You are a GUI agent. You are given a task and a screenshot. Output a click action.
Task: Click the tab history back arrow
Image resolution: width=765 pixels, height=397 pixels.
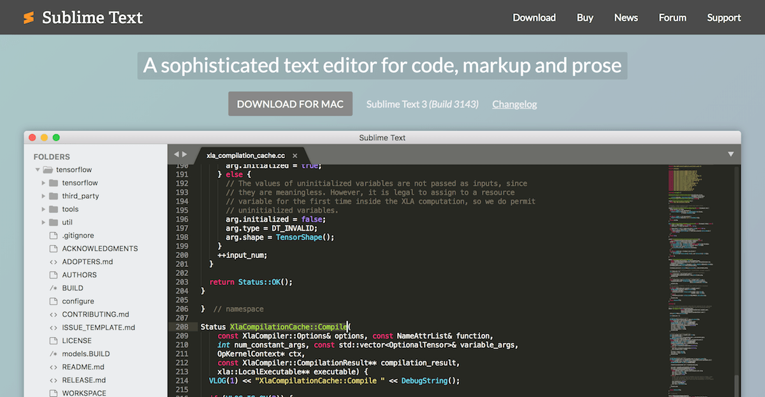(x=177, y=154)
